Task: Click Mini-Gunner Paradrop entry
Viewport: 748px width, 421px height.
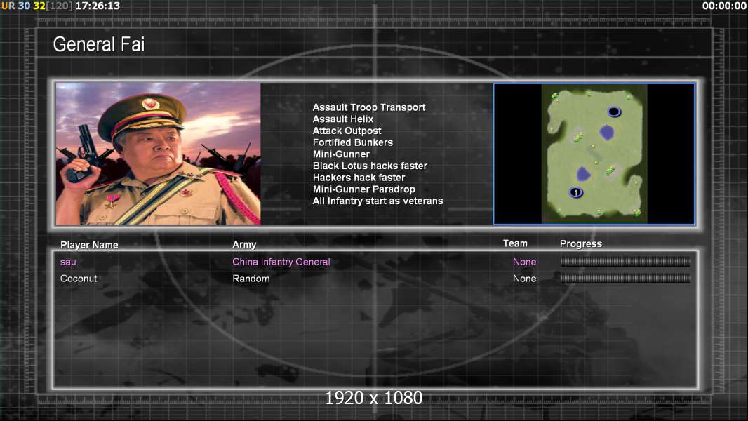Action: (363, 189)
